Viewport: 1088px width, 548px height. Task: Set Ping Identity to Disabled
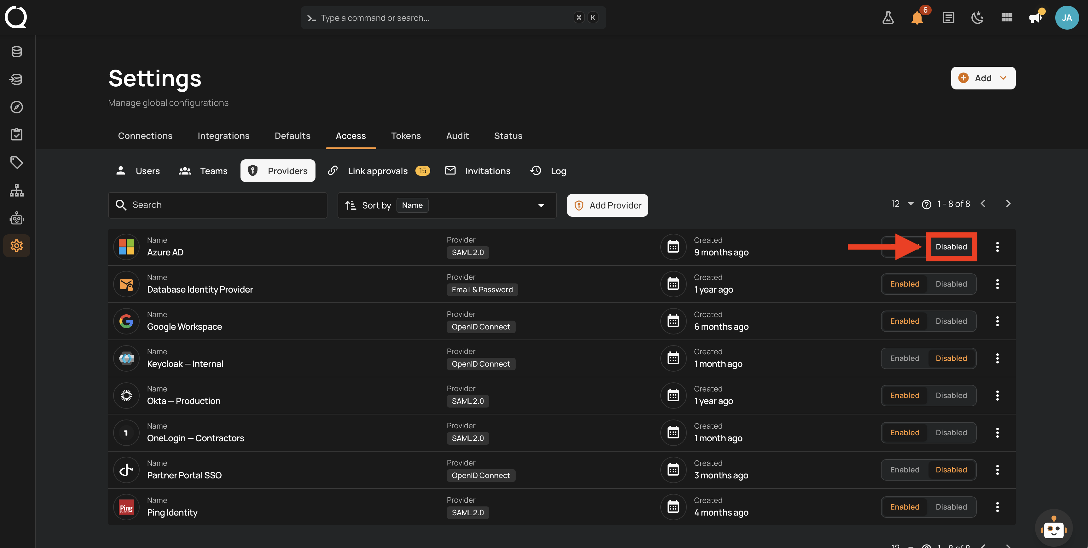(951, 507)
